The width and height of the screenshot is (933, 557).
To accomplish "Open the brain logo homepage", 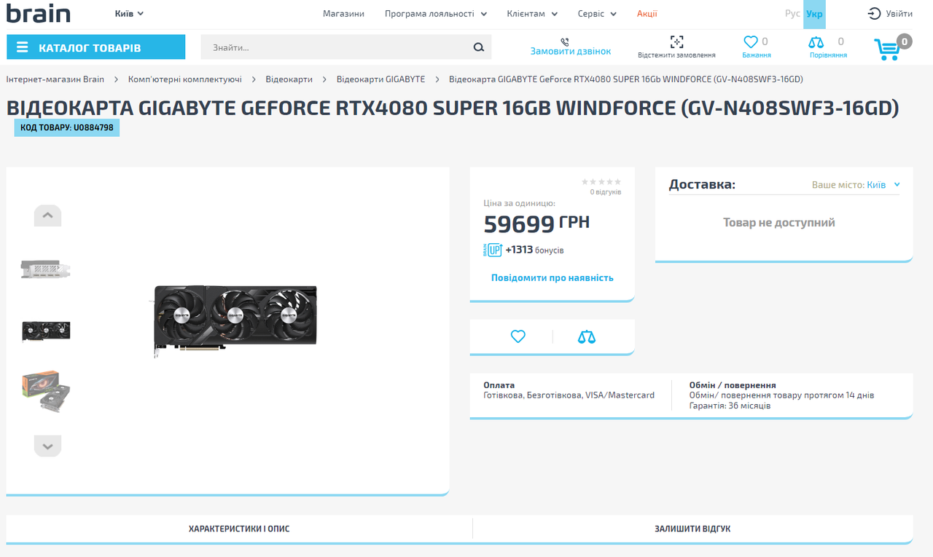I will pyautogui.click(x=39, y=13).
